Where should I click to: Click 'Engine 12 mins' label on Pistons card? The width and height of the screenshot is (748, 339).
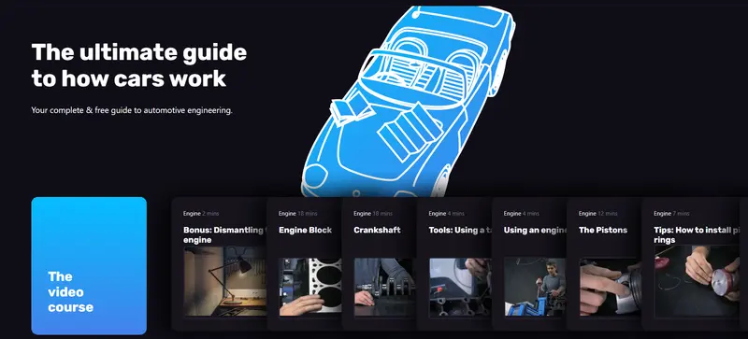point(598,214)
